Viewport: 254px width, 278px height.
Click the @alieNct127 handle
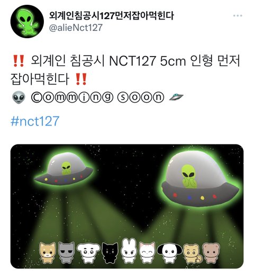point(76,28)
